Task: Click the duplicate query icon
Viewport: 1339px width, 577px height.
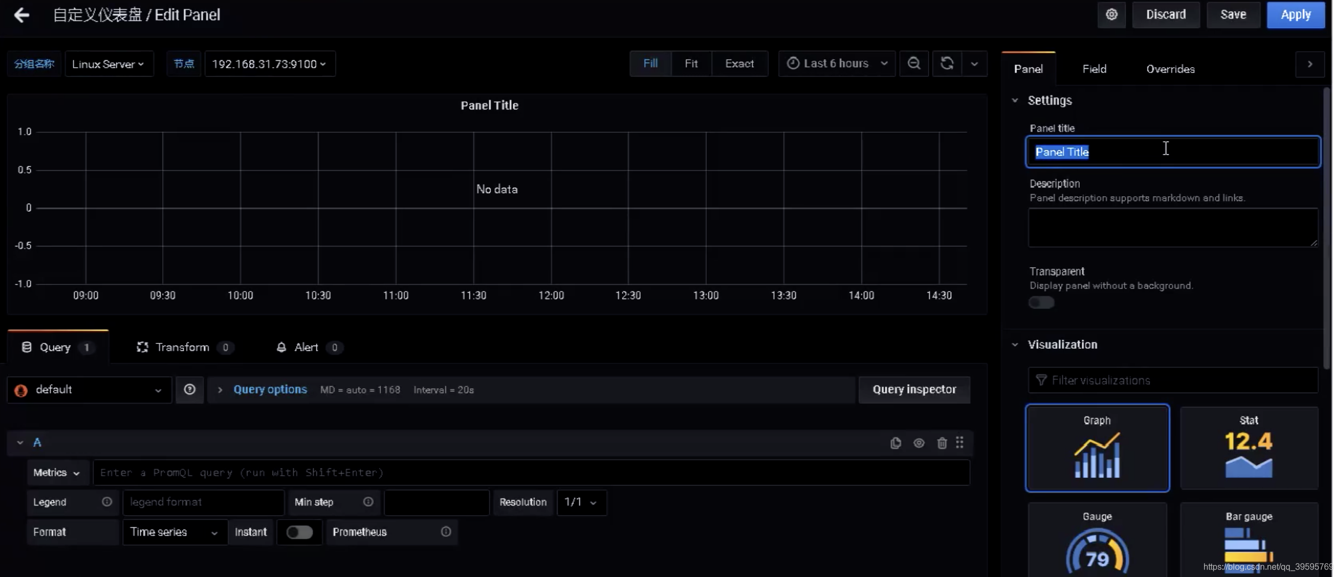Action: (x=896, y=442)
